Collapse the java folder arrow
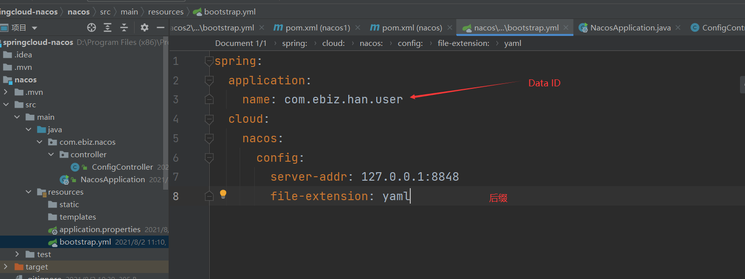745x279 pixels. click(29, 130)
